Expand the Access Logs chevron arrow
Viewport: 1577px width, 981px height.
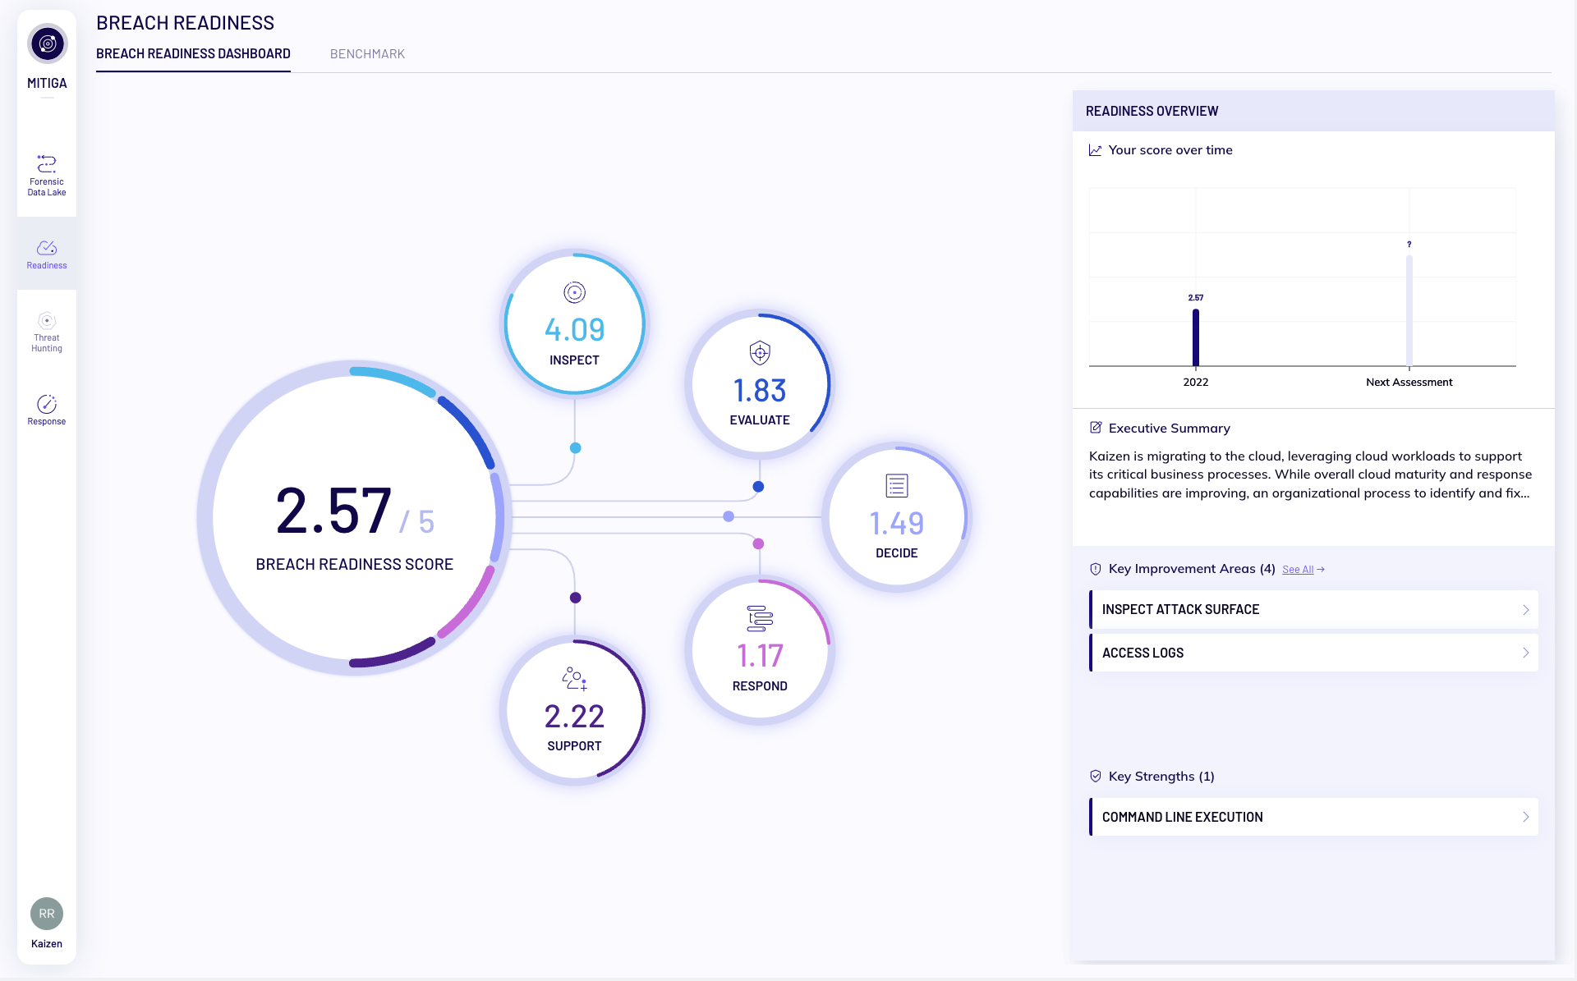pyautogui.click(x=1525, y=653)
